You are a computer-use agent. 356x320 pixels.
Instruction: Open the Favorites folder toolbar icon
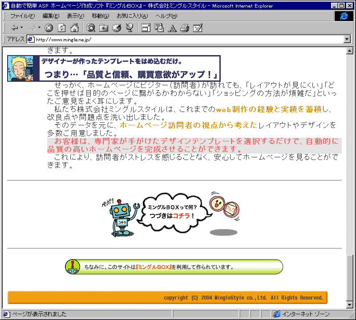click(104, 28)
